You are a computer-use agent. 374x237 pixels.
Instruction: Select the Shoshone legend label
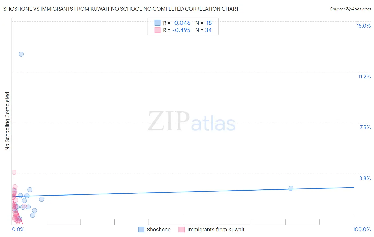pos(159,230)
